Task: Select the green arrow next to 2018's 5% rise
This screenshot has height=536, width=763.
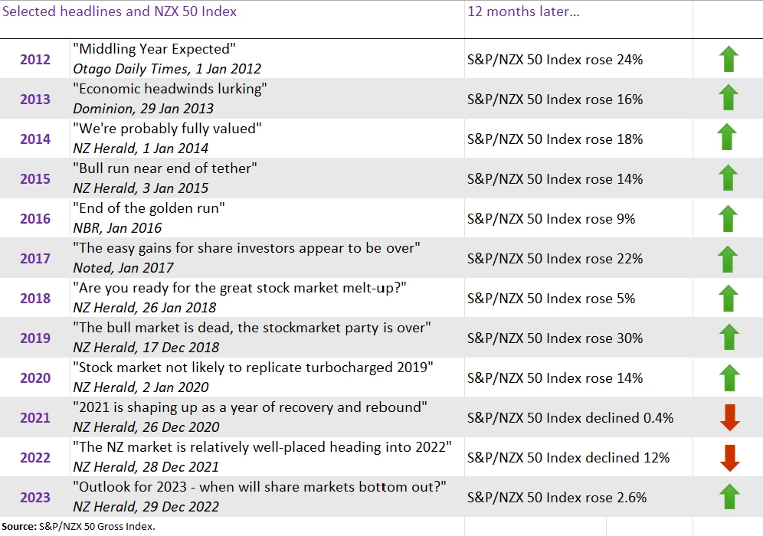Action: 728,298
